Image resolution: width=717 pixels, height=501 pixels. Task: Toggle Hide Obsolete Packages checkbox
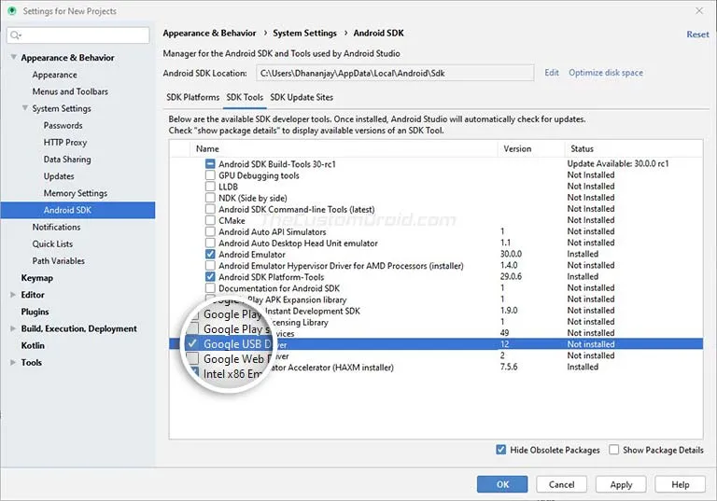[x=501, y=450]
